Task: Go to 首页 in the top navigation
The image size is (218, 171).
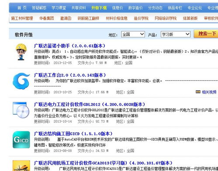Action: 22,8
